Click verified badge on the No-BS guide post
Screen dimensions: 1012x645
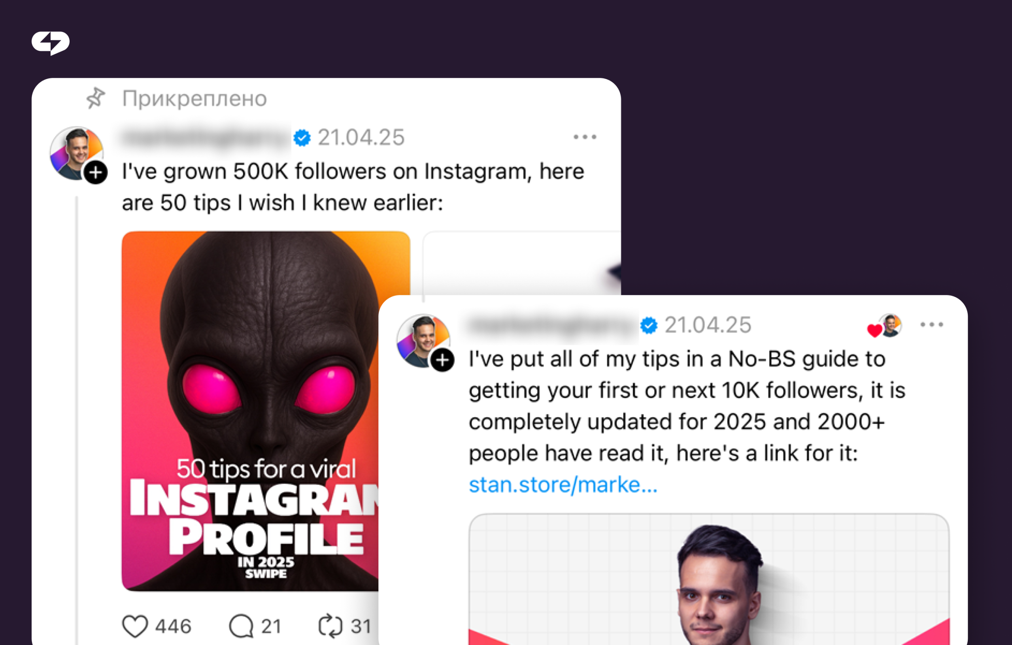tap(649, 325)
